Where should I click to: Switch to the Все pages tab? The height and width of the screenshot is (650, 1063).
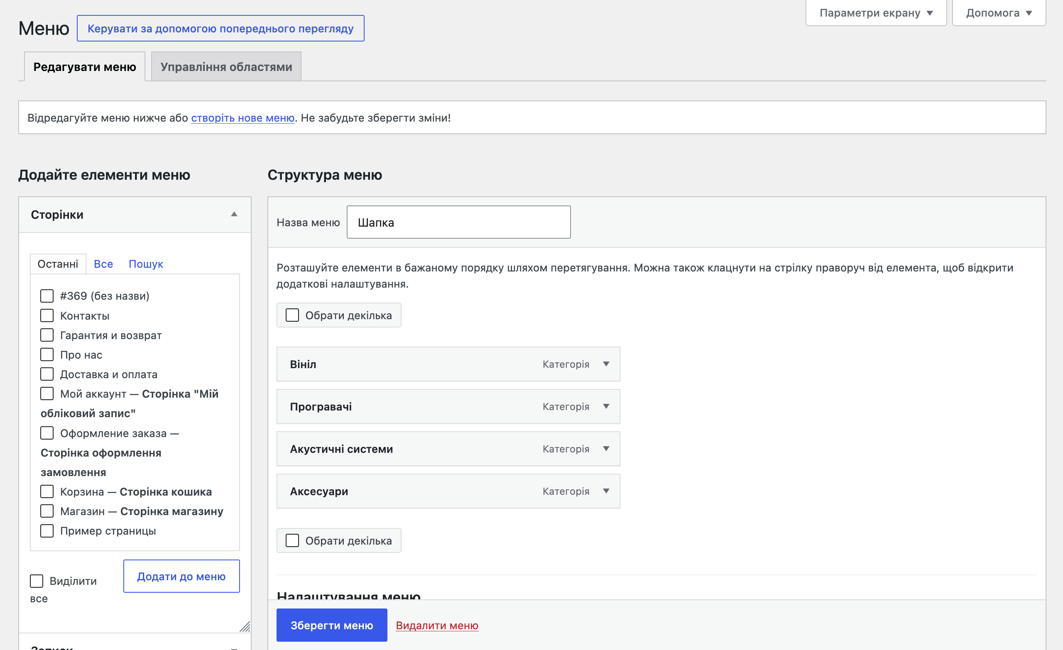[x=103, y=264]
